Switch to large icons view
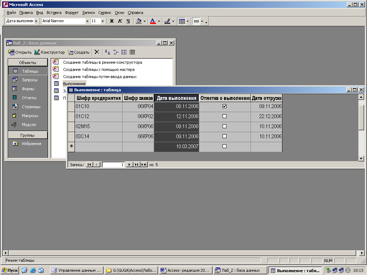 (x=108, y=52)
